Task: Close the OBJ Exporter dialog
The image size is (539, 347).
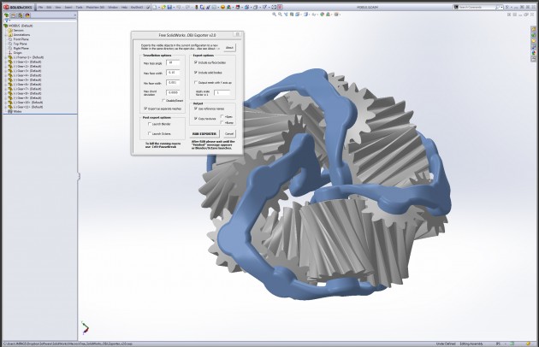Action: coord(237,34)
